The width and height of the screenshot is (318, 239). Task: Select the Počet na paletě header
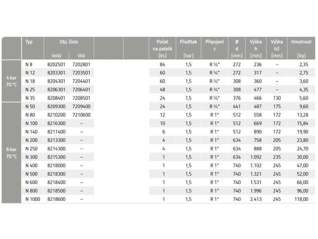point(162,49)
